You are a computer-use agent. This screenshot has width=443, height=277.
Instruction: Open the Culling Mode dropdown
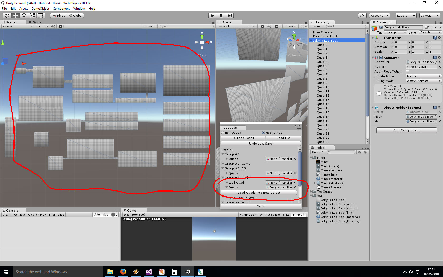tap(423, 81)
